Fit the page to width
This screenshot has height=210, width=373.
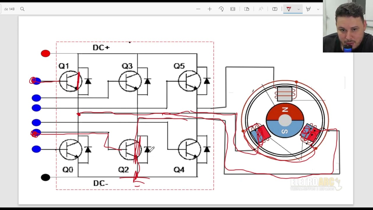coord(233,9)
